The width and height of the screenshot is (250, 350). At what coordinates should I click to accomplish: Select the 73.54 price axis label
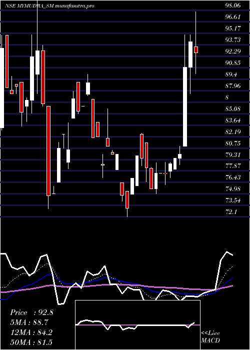point(233,200)
